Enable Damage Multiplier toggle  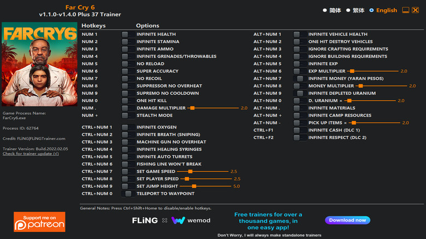tap(128, 108)
